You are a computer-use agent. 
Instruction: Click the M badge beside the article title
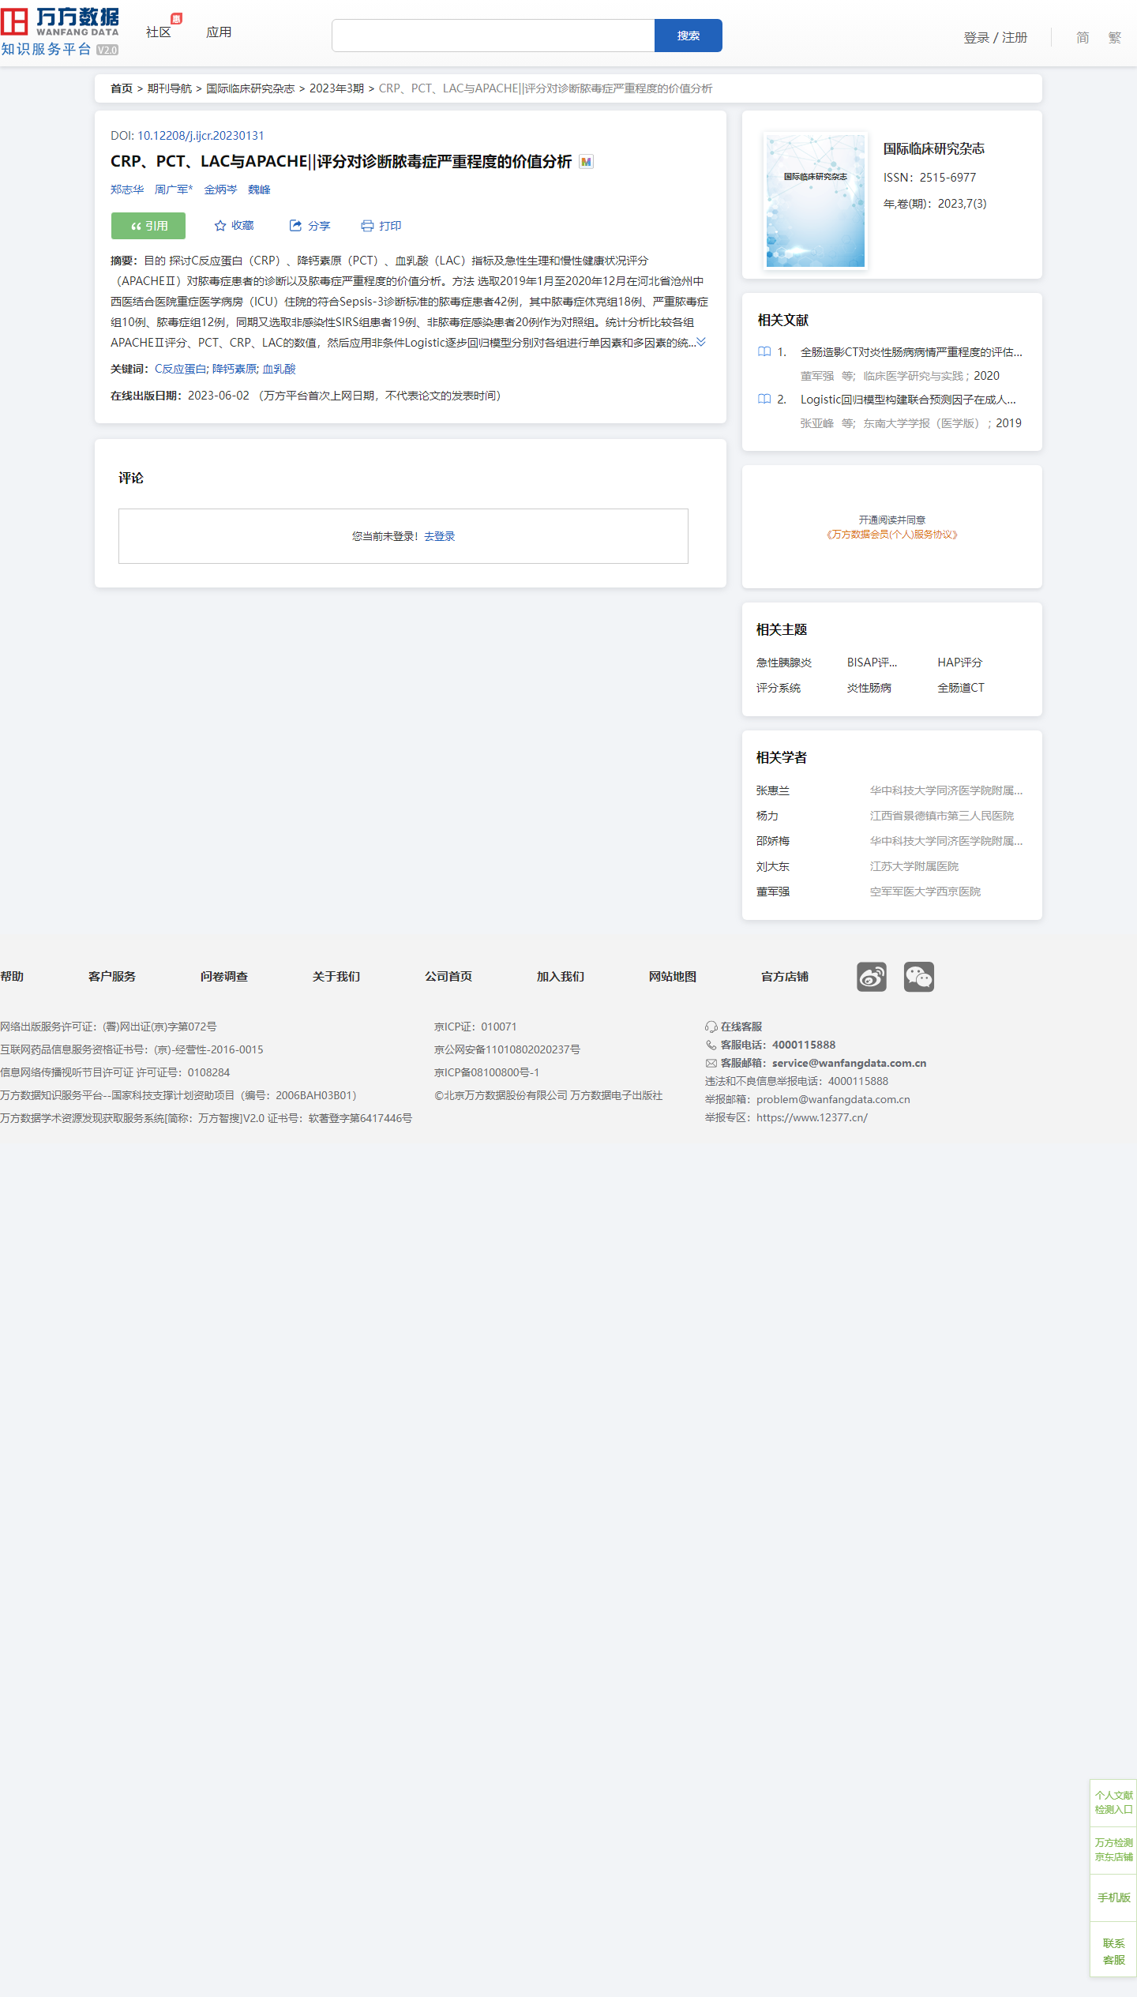click(x=586, y=162)
